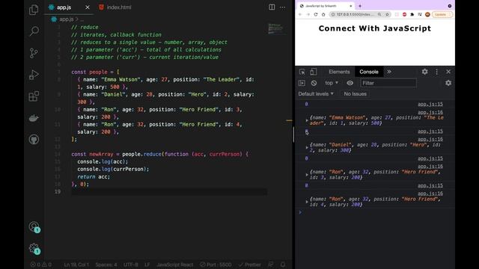
Task: Create live expression with the eye icon
Action: tap(350, 83)
